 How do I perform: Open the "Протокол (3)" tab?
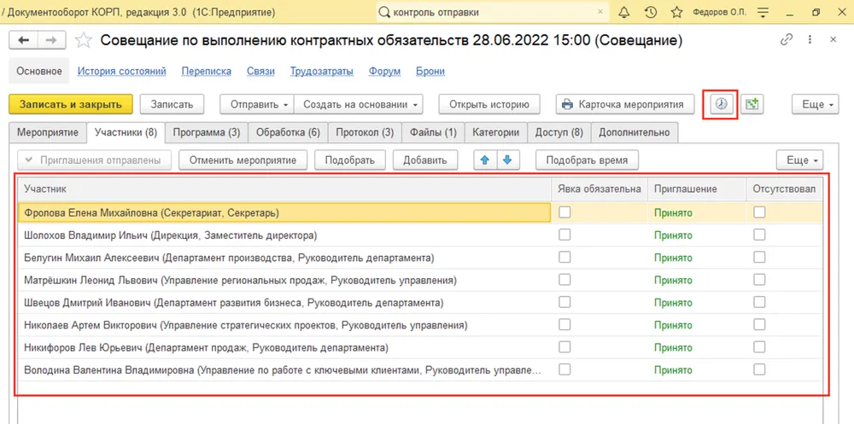coord(365,132)
